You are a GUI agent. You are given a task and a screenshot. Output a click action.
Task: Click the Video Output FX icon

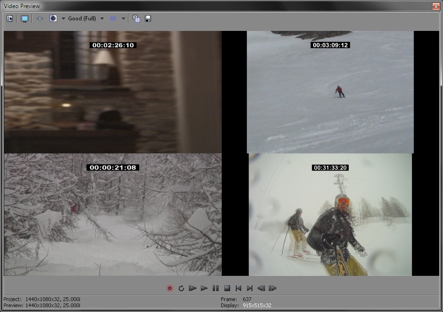pyautogui.click(x=40, y=19)
